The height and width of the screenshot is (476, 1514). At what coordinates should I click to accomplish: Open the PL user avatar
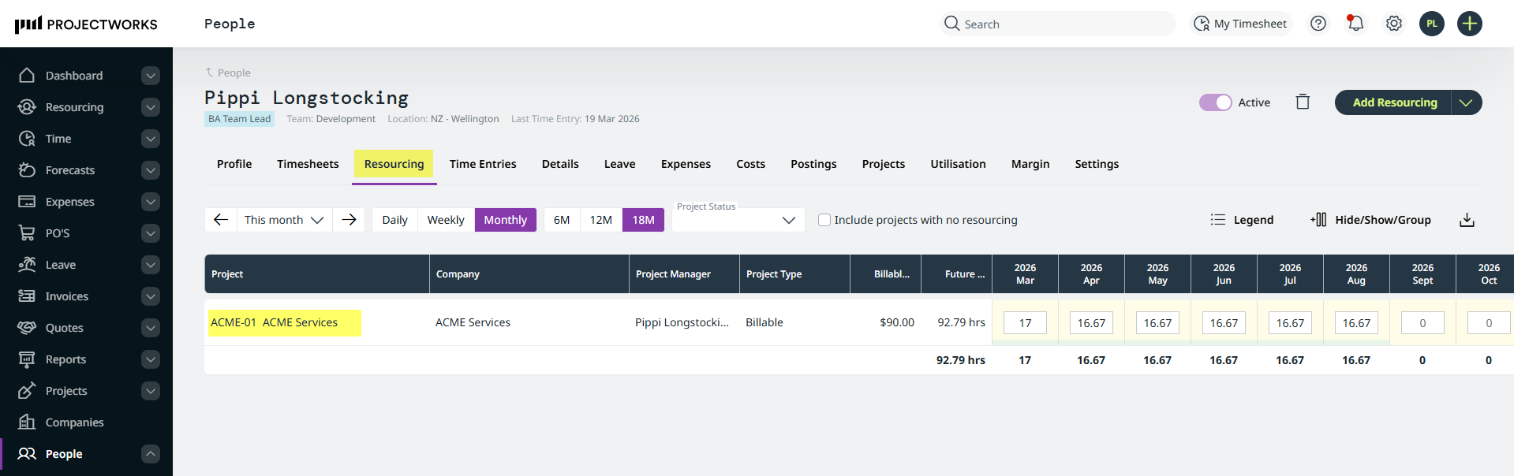(x=1432, y=24)
